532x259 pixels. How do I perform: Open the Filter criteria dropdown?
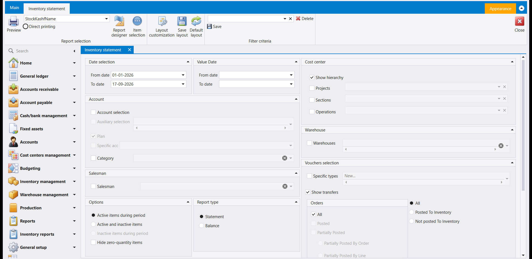285,19
